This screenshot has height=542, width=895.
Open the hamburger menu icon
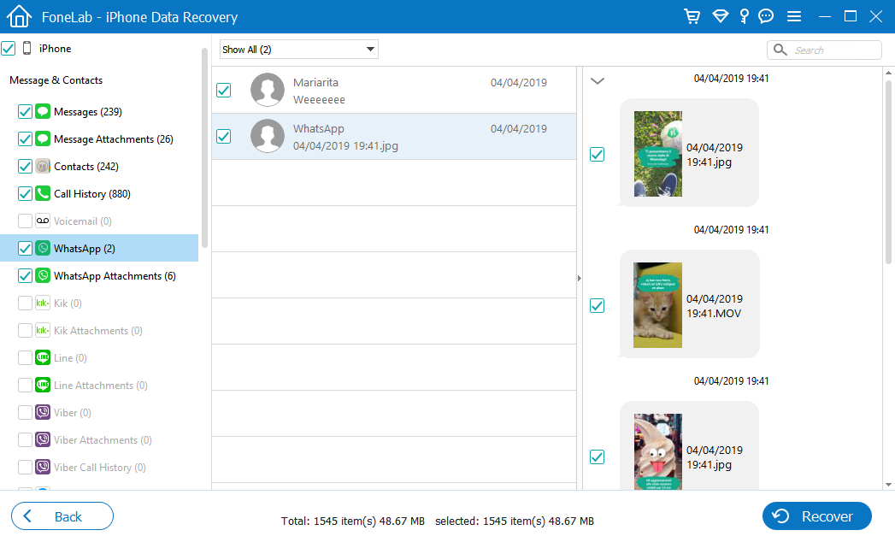pyautogui.click(x=793, y=16)
